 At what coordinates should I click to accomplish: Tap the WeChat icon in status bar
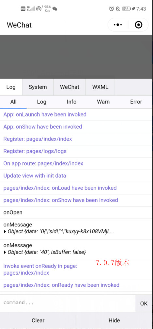tap(55, 8)
